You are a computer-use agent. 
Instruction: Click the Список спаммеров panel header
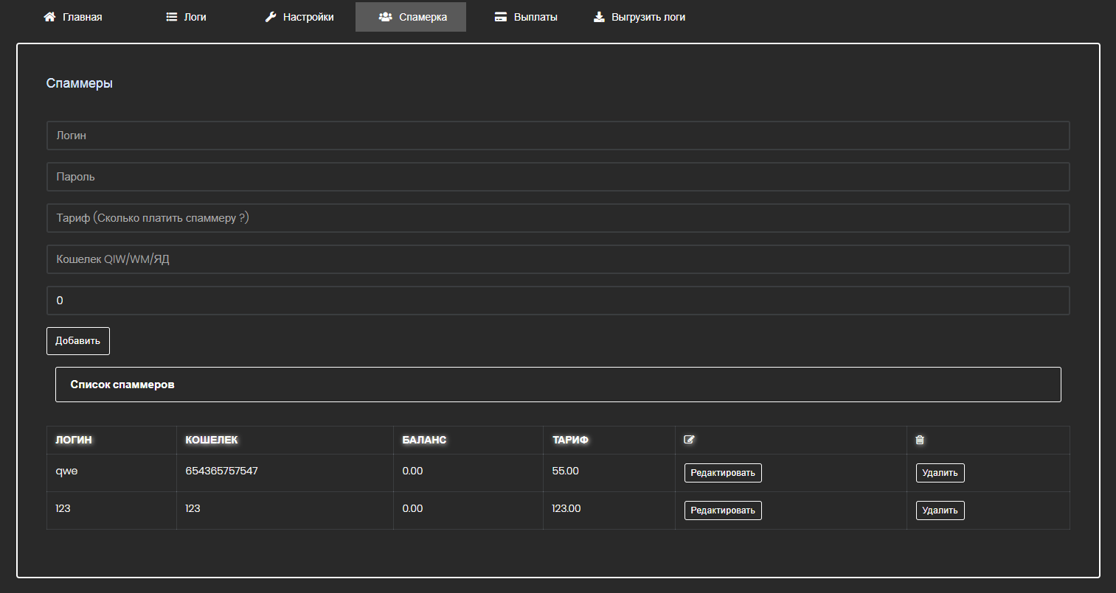click(558, 385)
